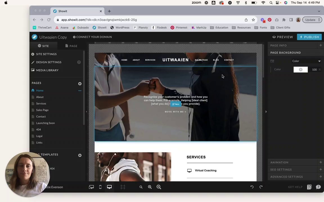Image resolution: width=324 pixels, height=202 pixels.
Task: Add a new page with plus icon
Action: click(x=80, y=84)
